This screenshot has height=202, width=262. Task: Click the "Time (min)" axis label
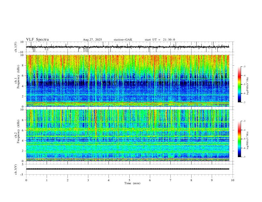[132, 183]
